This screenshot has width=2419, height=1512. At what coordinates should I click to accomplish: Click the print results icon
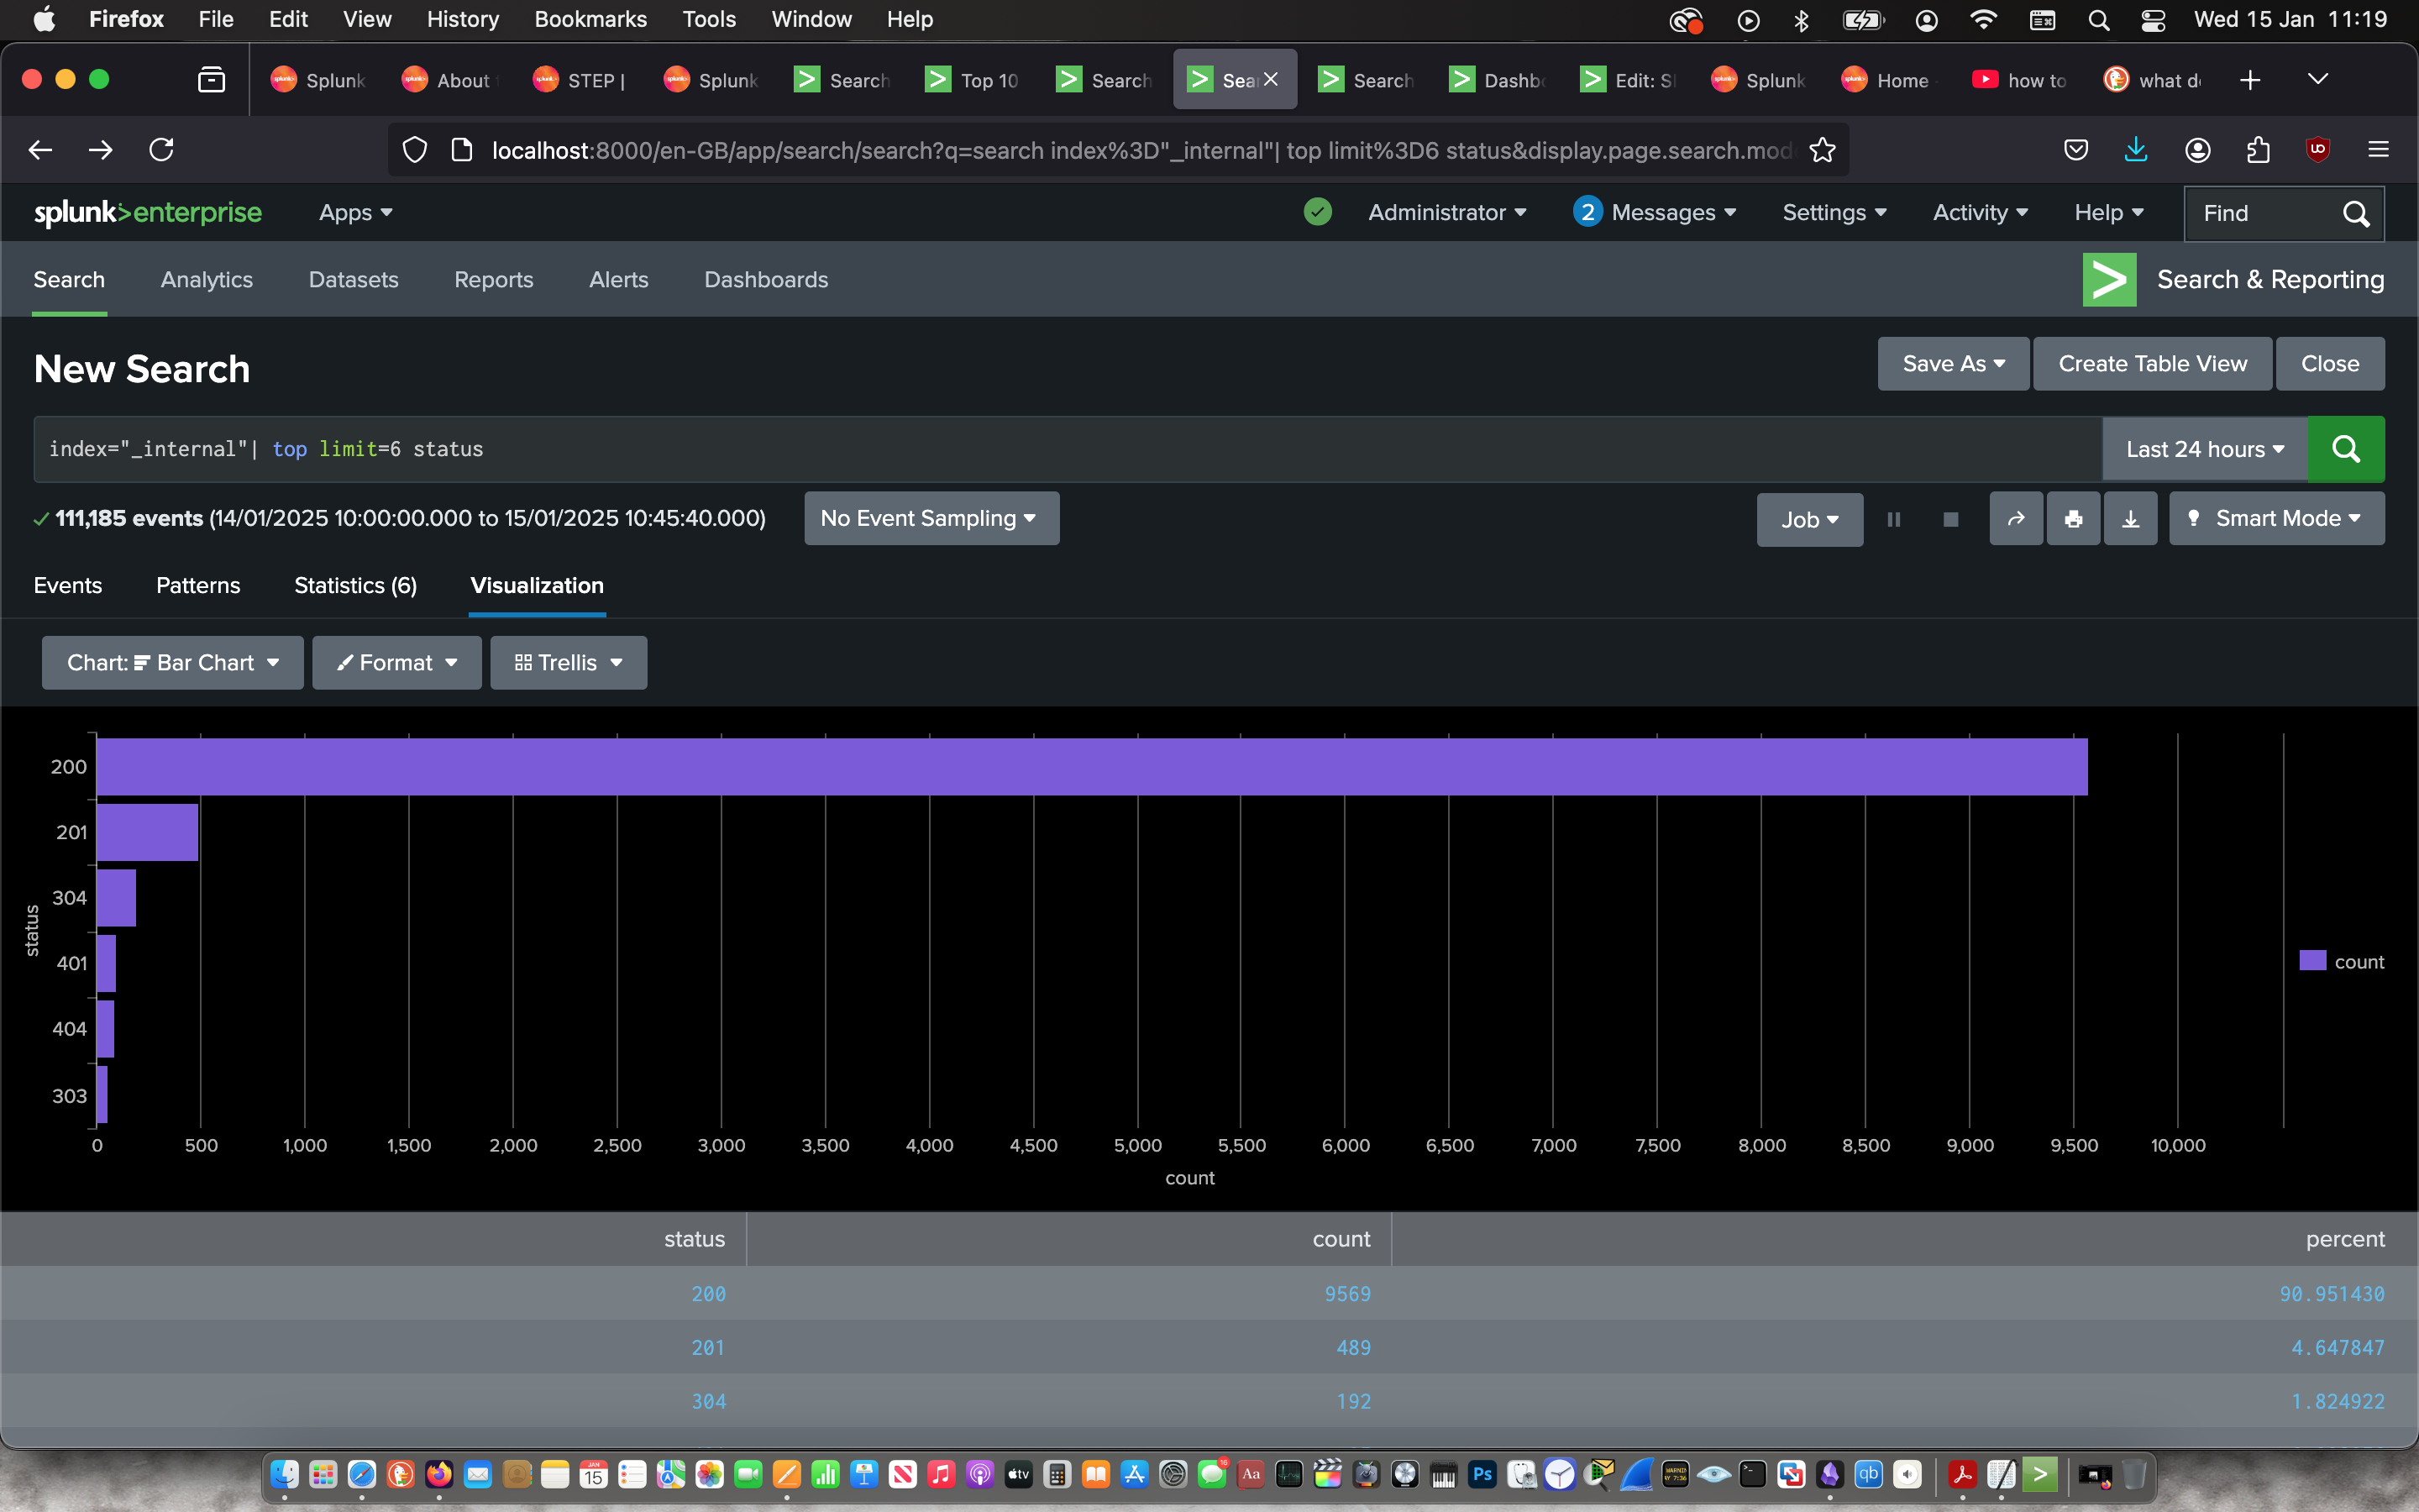[x=2073, y=519]
